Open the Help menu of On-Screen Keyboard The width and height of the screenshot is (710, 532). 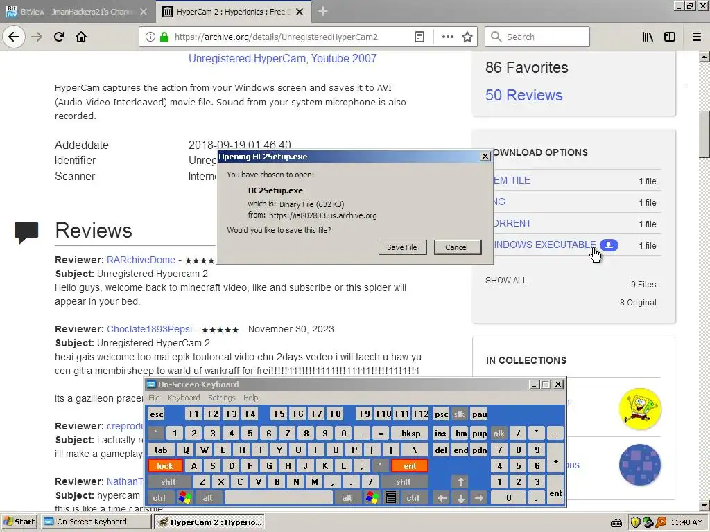[250, 397]
